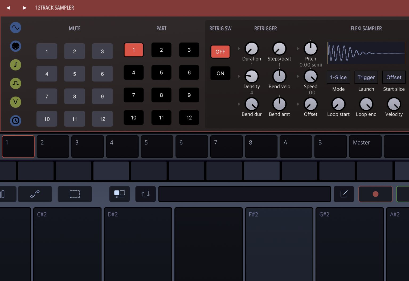Open the V voice section icon
The image size is (409, 281).
[x=16, y=102]
